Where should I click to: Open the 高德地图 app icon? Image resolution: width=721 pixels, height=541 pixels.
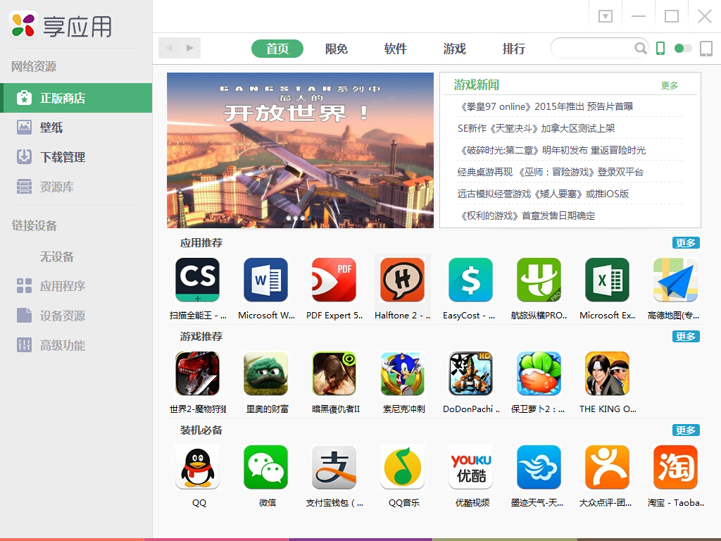[x=675, y=280]
